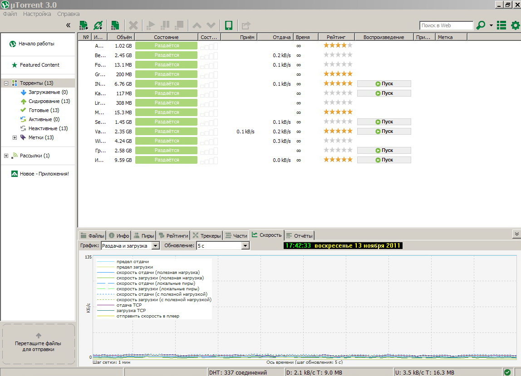This screenshot has width=521, height=376.
Task: Move torrent up in queue arrow
Action: click(x=197, y=25)
